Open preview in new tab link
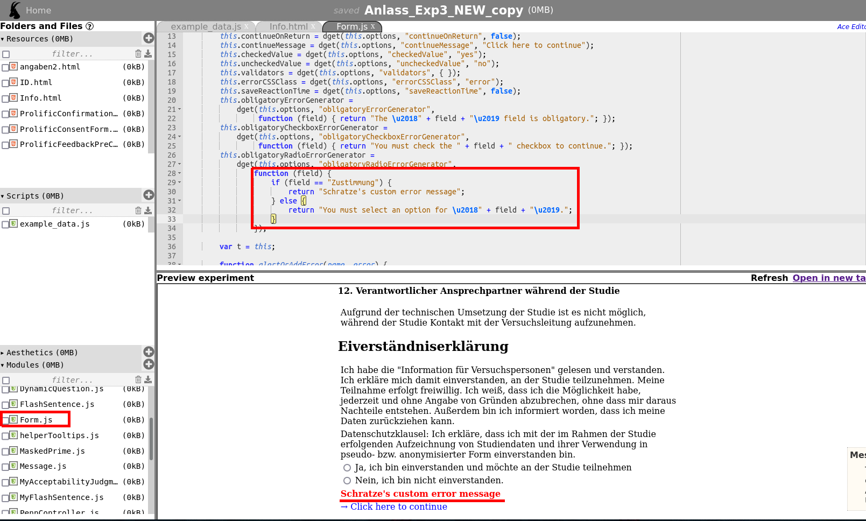The width and height of the screenshot is (866, 521). tap(829, 278)
